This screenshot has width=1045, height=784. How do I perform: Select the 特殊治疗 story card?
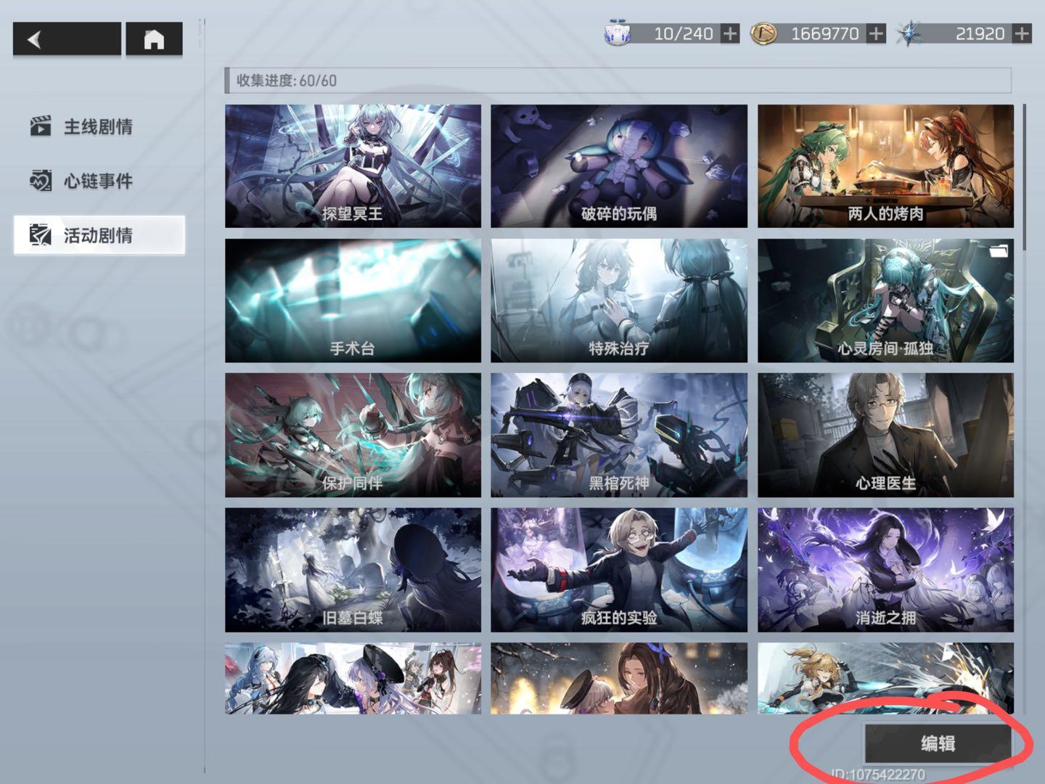click(619, 301)
